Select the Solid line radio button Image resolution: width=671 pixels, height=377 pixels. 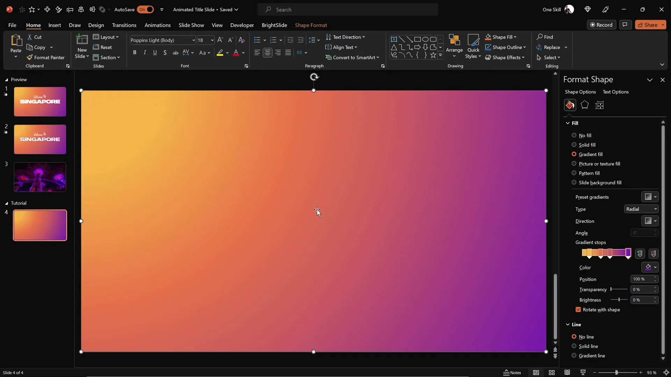[x=574, y=346]
